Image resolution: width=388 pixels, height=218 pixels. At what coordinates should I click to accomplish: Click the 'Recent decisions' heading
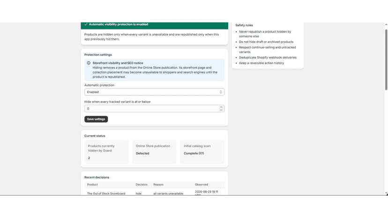(97, 177)
